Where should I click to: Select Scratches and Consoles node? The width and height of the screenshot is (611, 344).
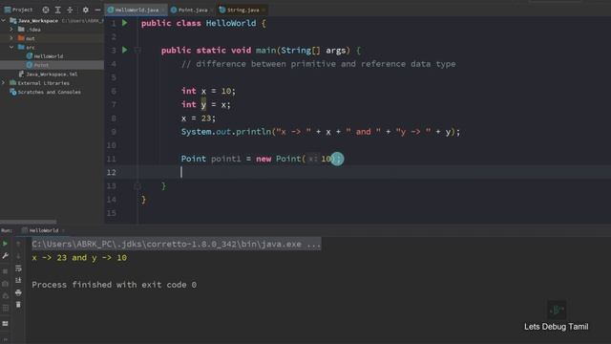[45, 92]
